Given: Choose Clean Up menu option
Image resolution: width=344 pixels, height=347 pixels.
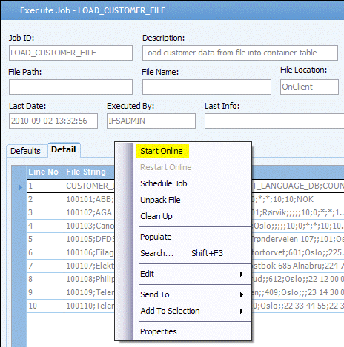Looking at the screenshot, I should (x=156, y=216).
